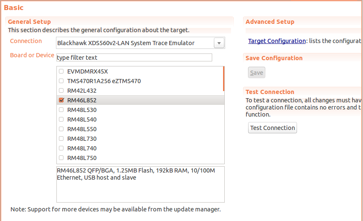Image resolution: width=363 pixels, height=221 pixels.
Task: Tick the RM42L432 device checkbox
Action: pos(61,91)
